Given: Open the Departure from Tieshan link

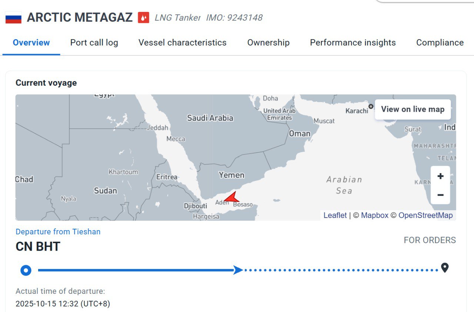Looking at the screenshot, I should [58, 232].
